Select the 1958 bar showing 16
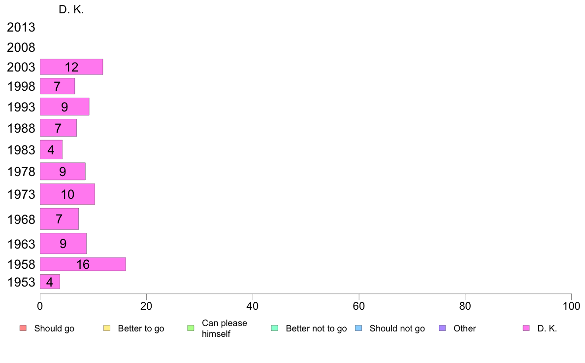The width and height of the screenshot is (585, 363). tap(83, 264)
